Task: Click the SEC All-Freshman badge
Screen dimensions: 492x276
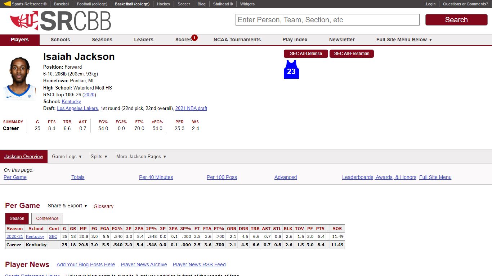Action: coord(352,54)
